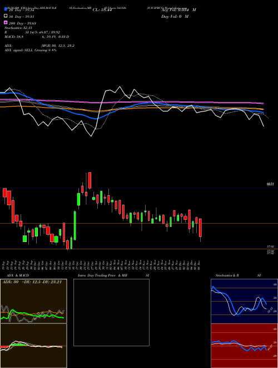Click the 'Day Vol: 0 M' label

click(x=175, y=16)
